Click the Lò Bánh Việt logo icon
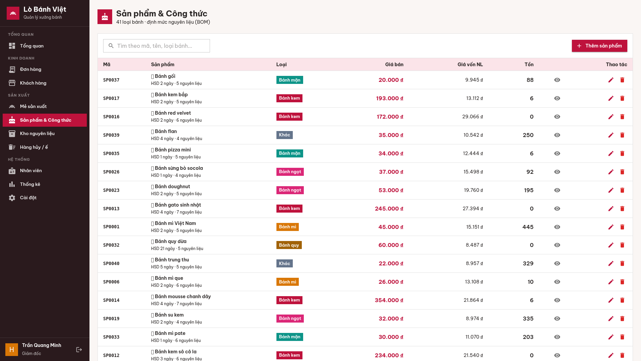The width and height of the screenshot is (641, 361). [13, 13]
